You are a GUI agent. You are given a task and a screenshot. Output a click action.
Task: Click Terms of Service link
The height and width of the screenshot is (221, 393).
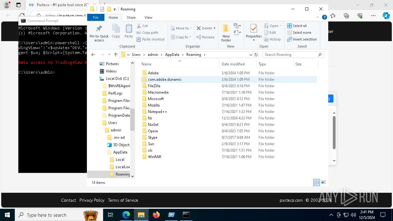click(x=123, y=200)
